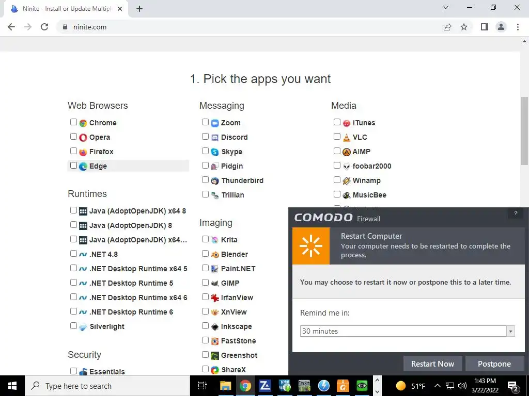Select the Zoom checkbox
This screenshot has height=396, width=529.
coord(205,122)
